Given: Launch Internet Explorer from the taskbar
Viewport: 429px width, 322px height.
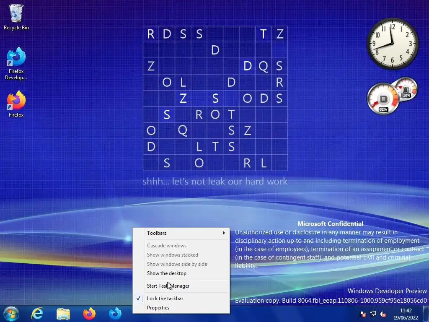Looking at the screenshot, I should [37, 314].
